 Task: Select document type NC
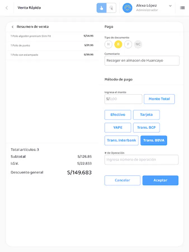138,44
